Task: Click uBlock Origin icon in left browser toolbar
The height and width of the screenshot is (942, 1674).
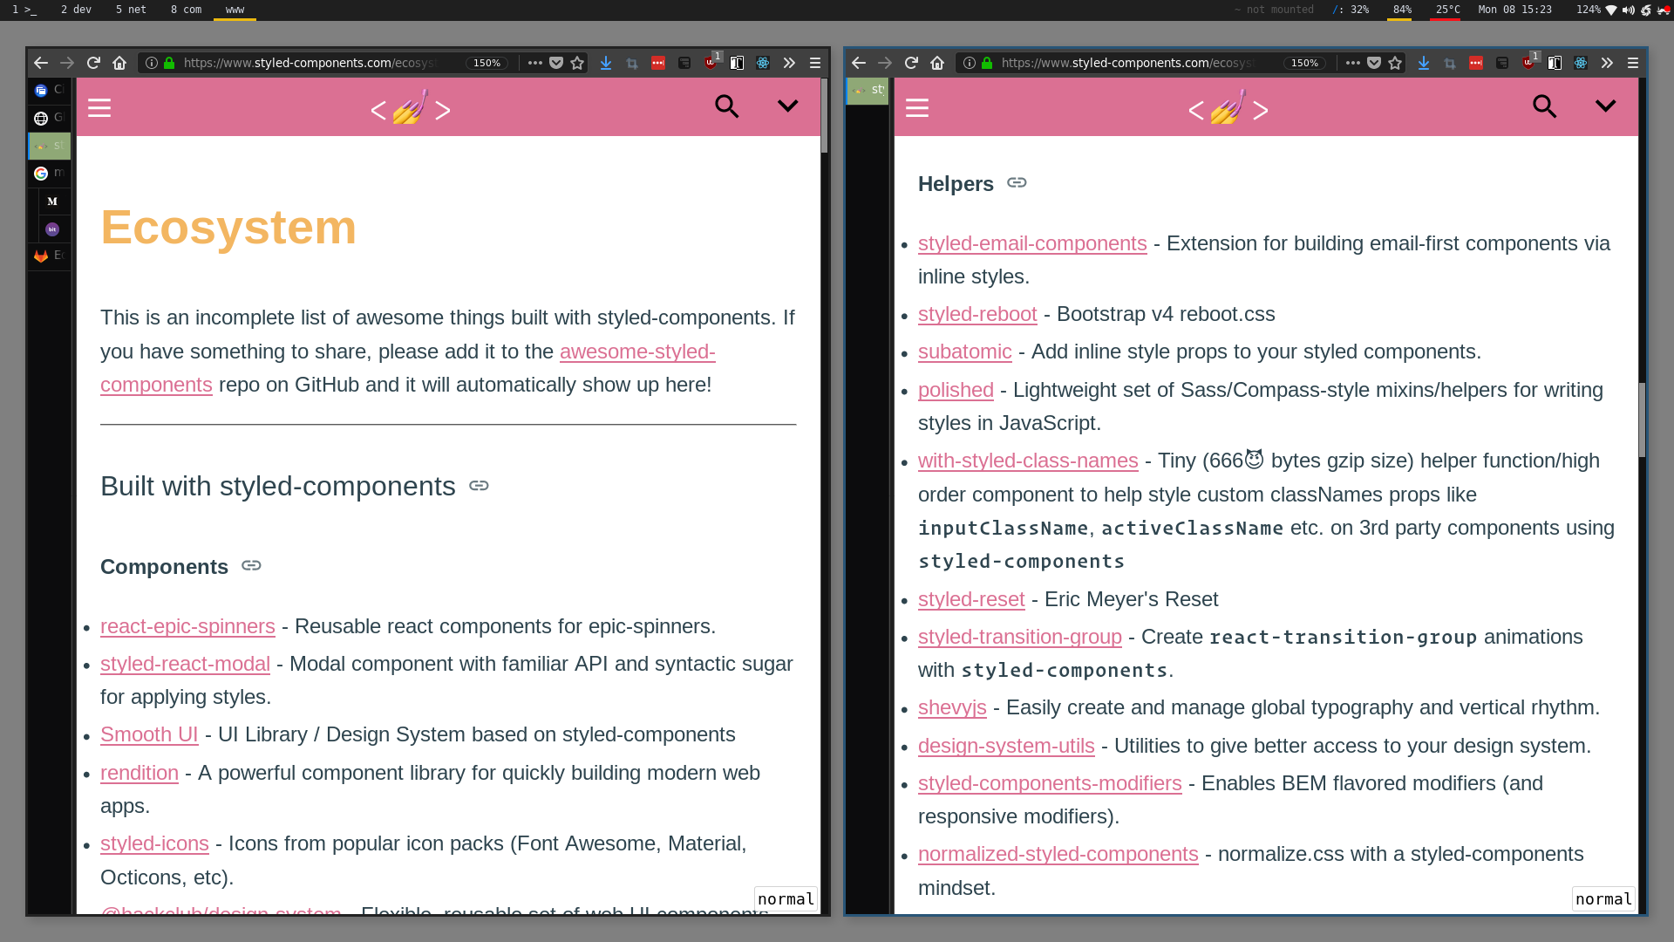Action: pos(711,63)
